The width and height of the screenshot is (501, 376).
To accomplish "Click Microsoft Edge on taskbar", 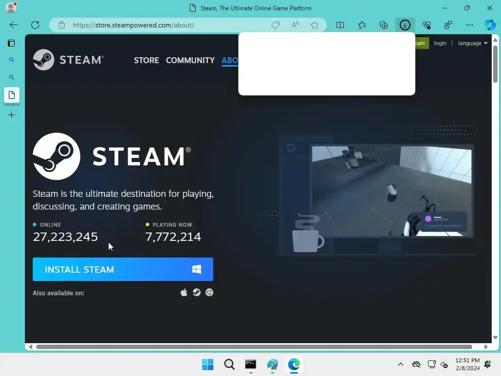I will pos(294,364).
